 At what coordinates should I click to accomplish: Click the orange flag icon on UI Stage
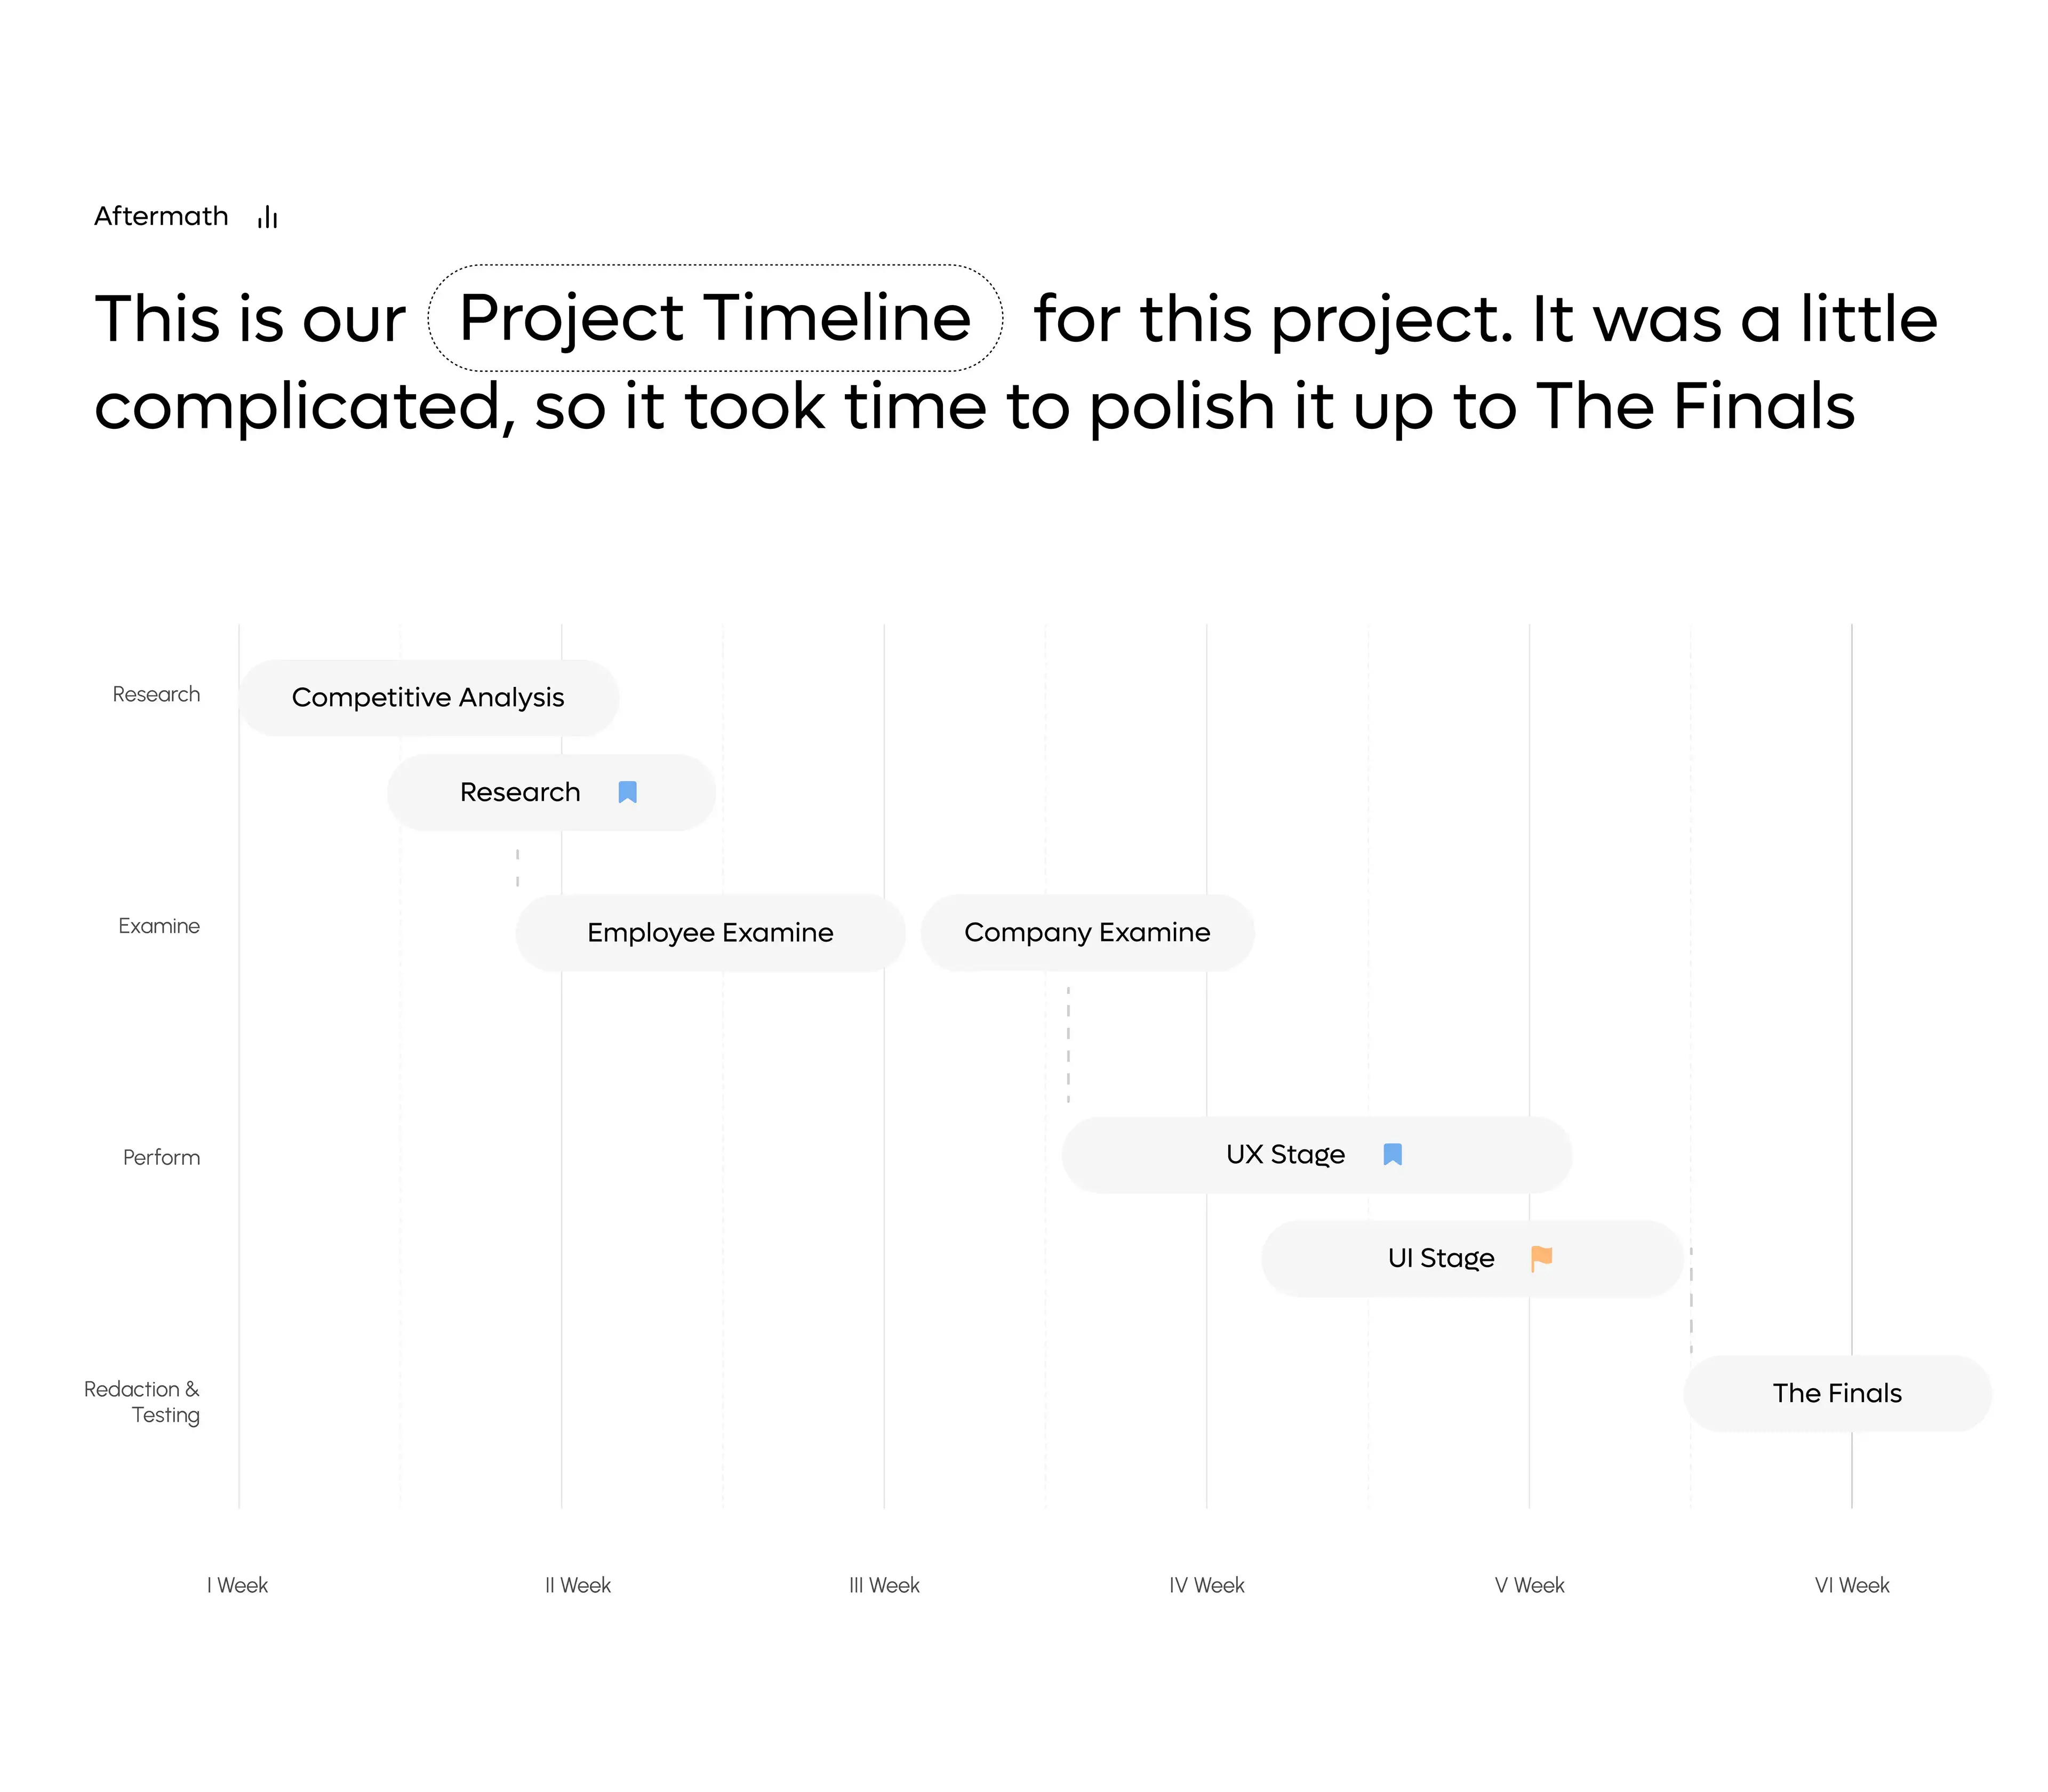coord(1541,1258)
